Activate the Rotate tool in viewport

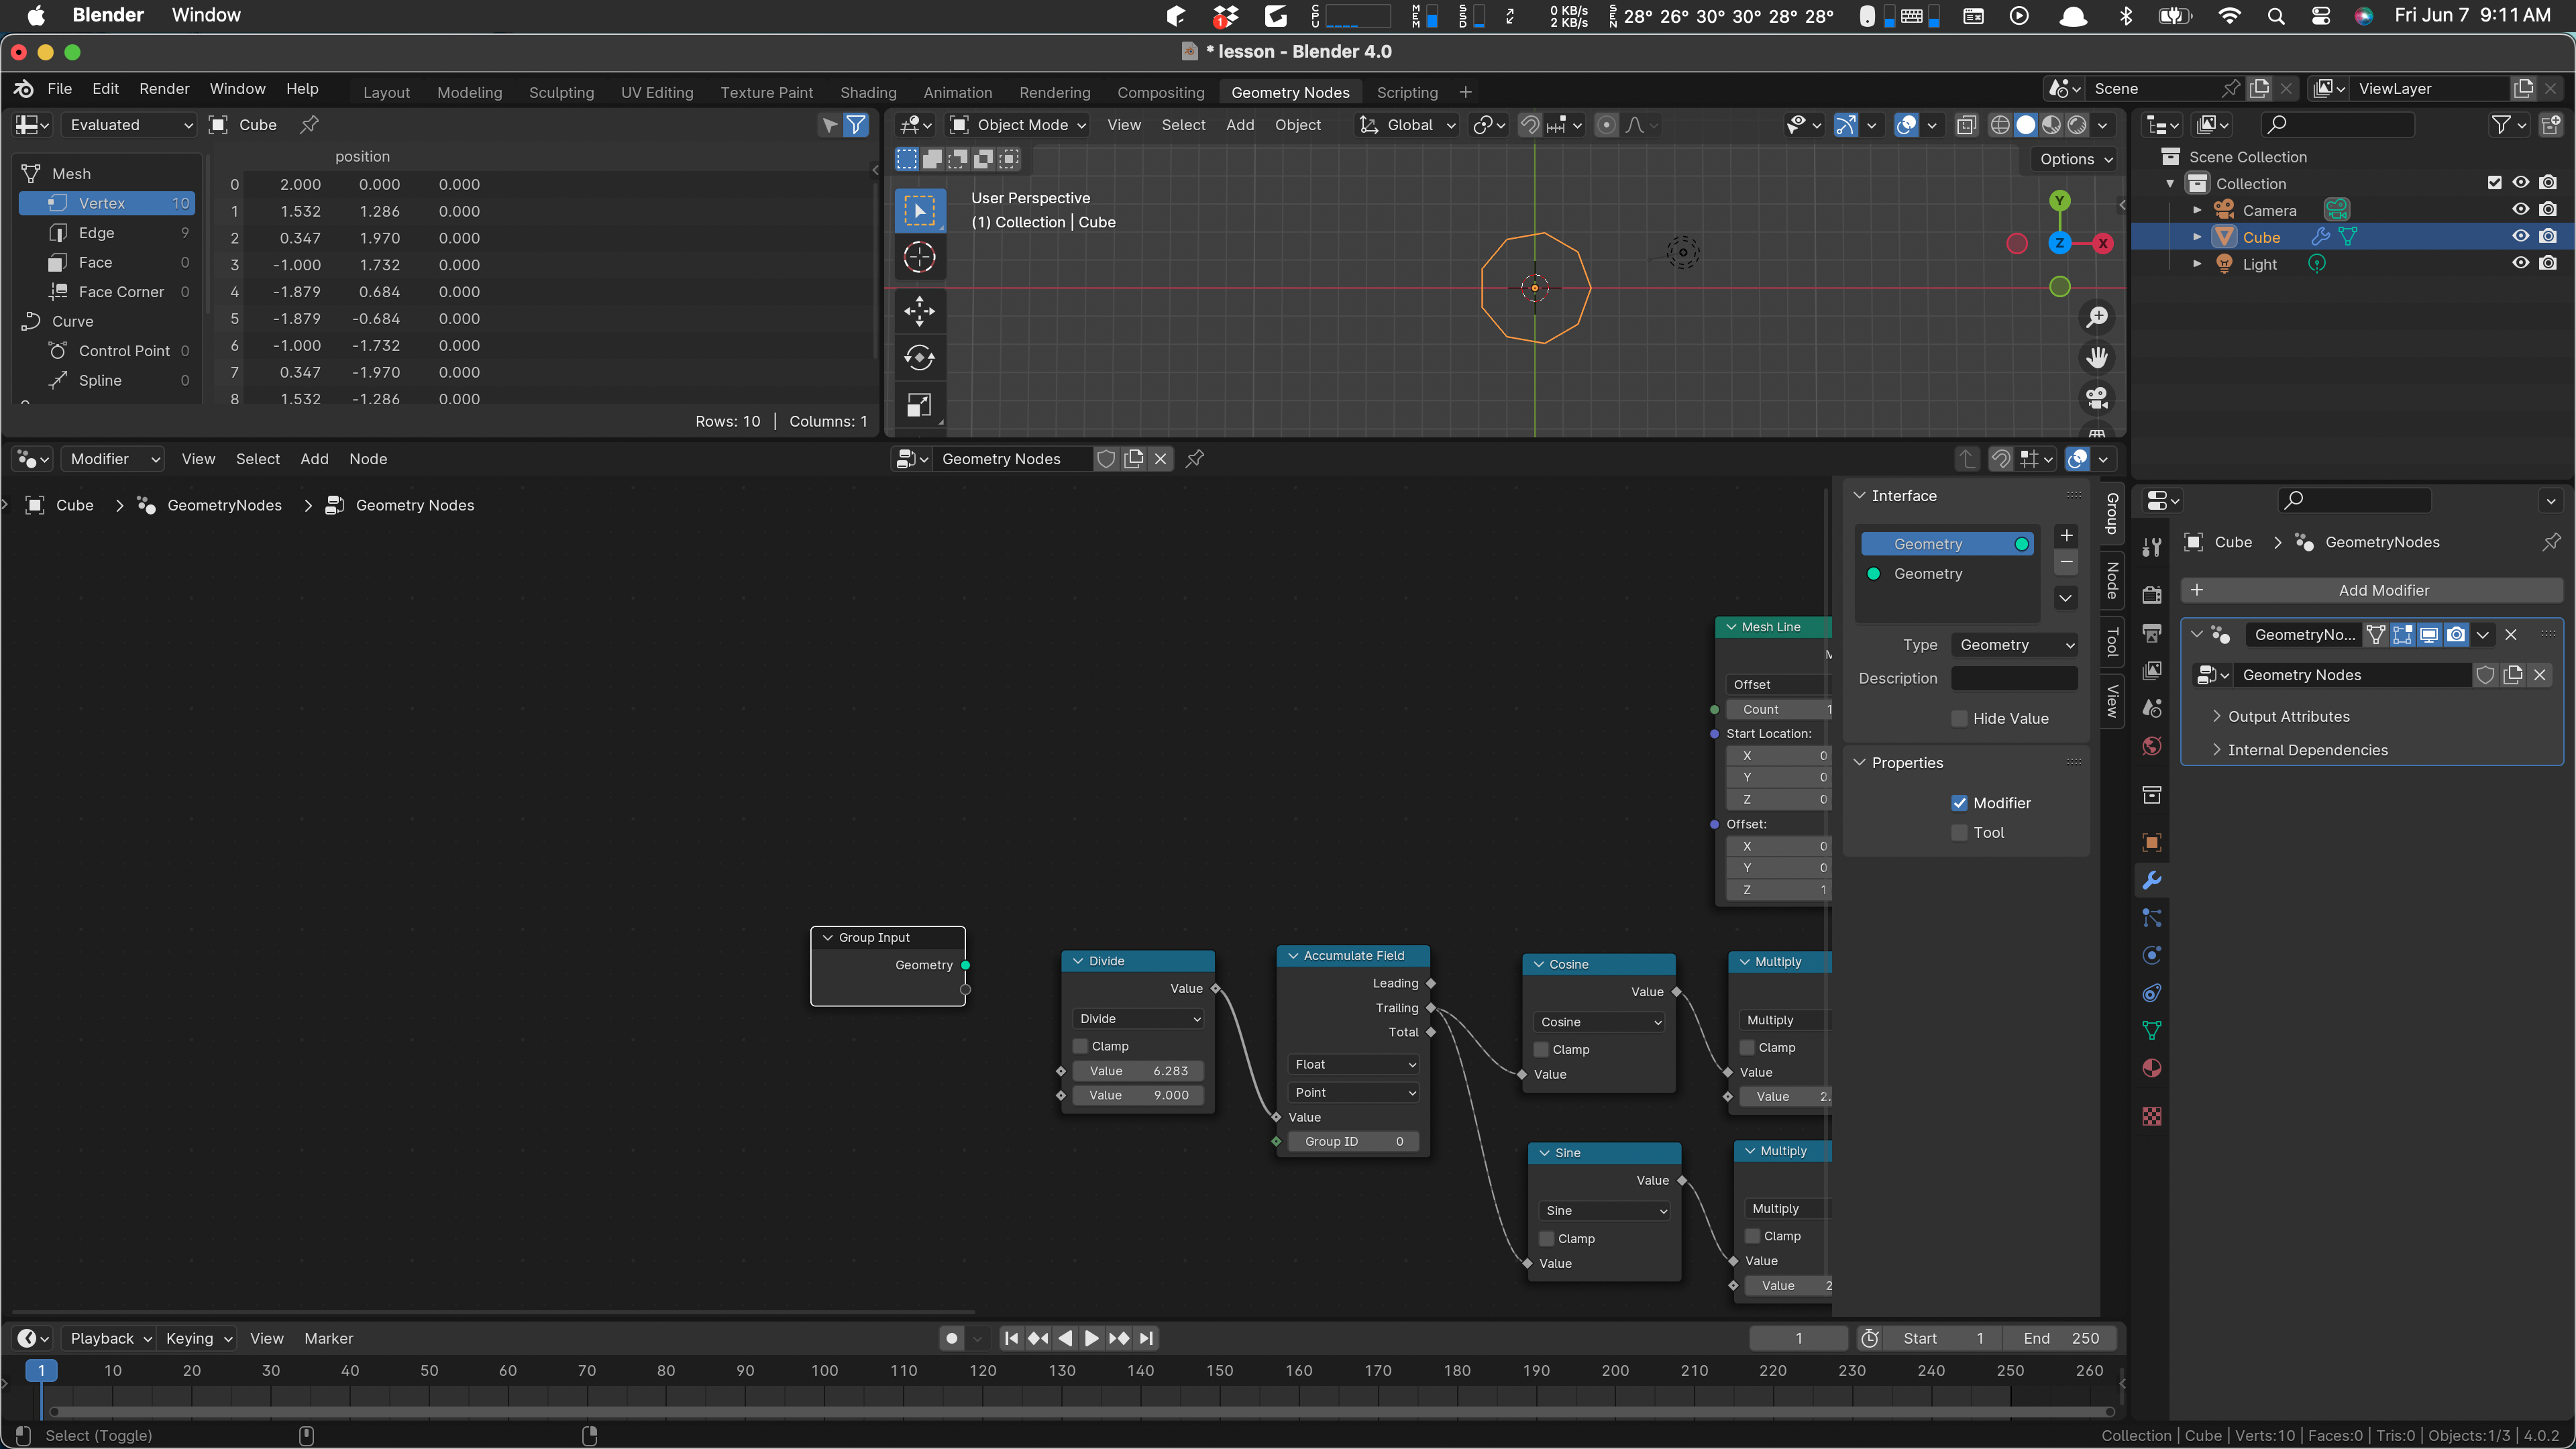point(919,357)
